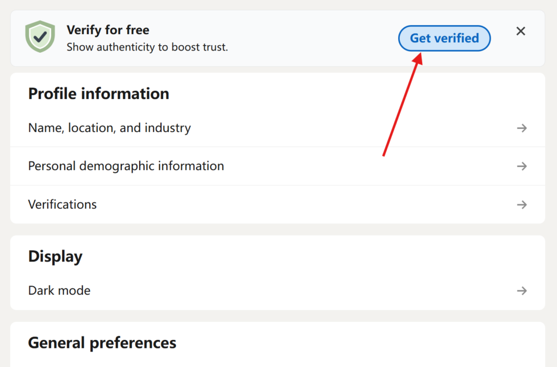Dismiss the Verify for free banner
Image resolution: width=557 pixels, height=367 pixels.
tap(521, 31)
